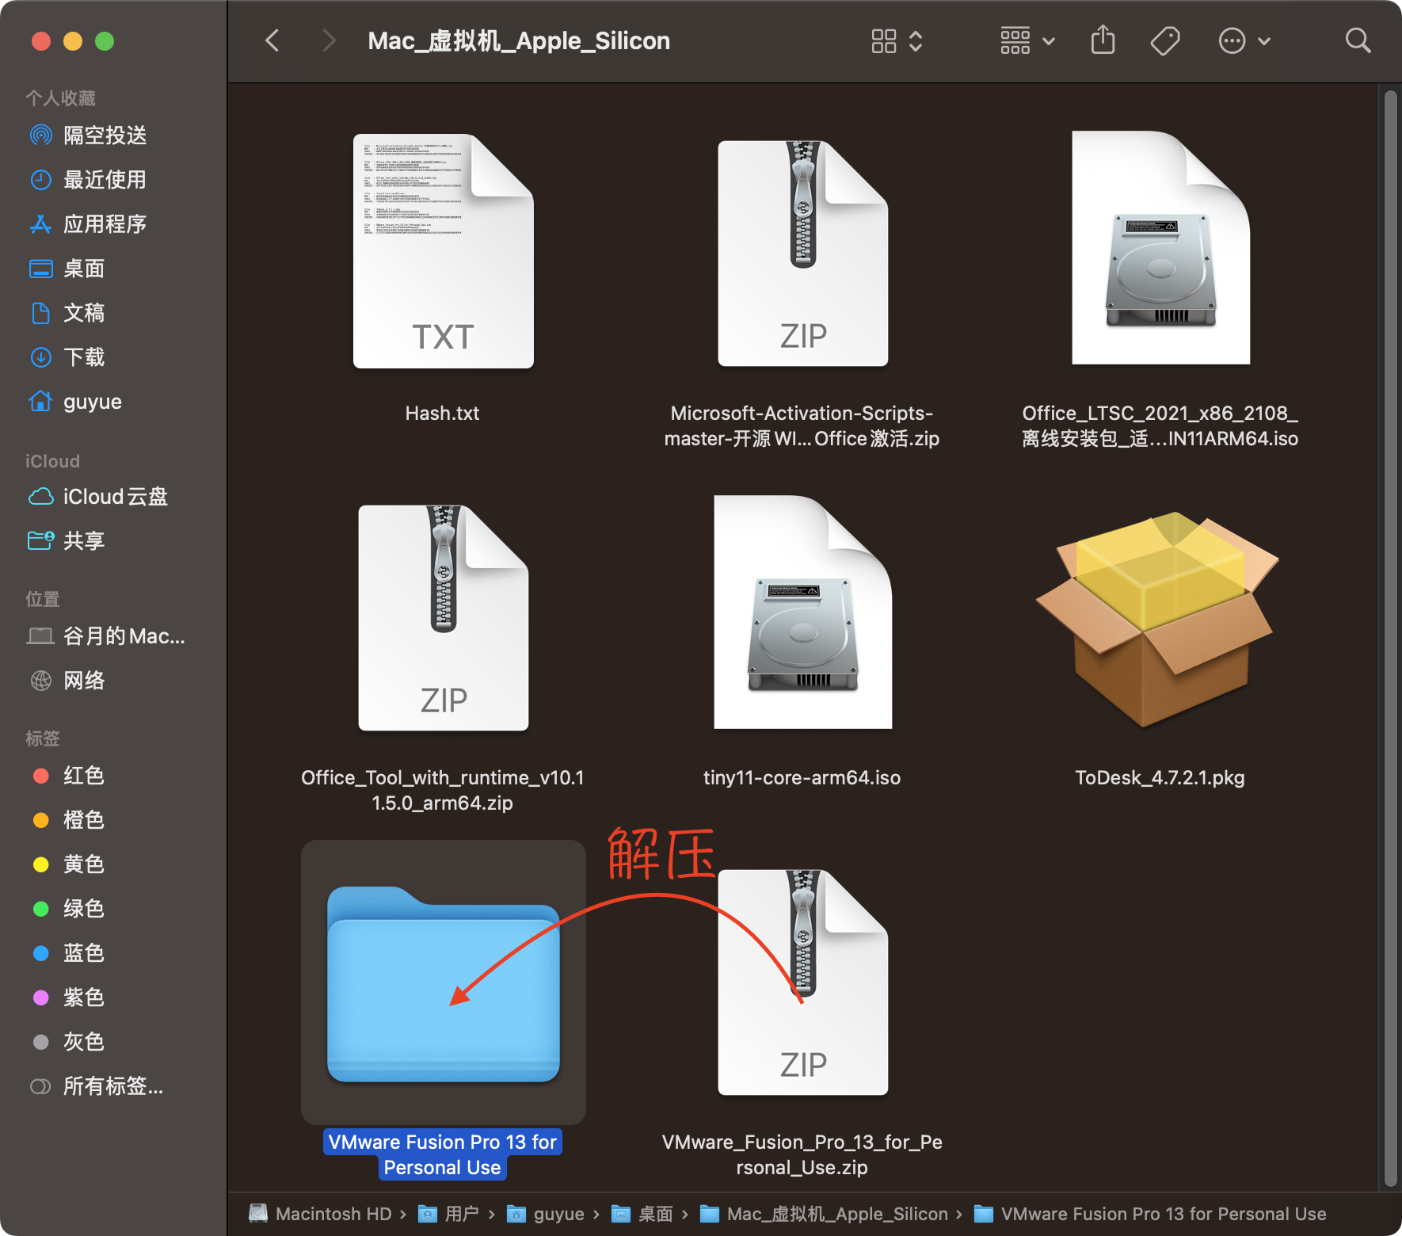Select Microsoft-Activation-Scripts zip file icon
This screenshot has width=1402, height=1236.
point(802,253)
